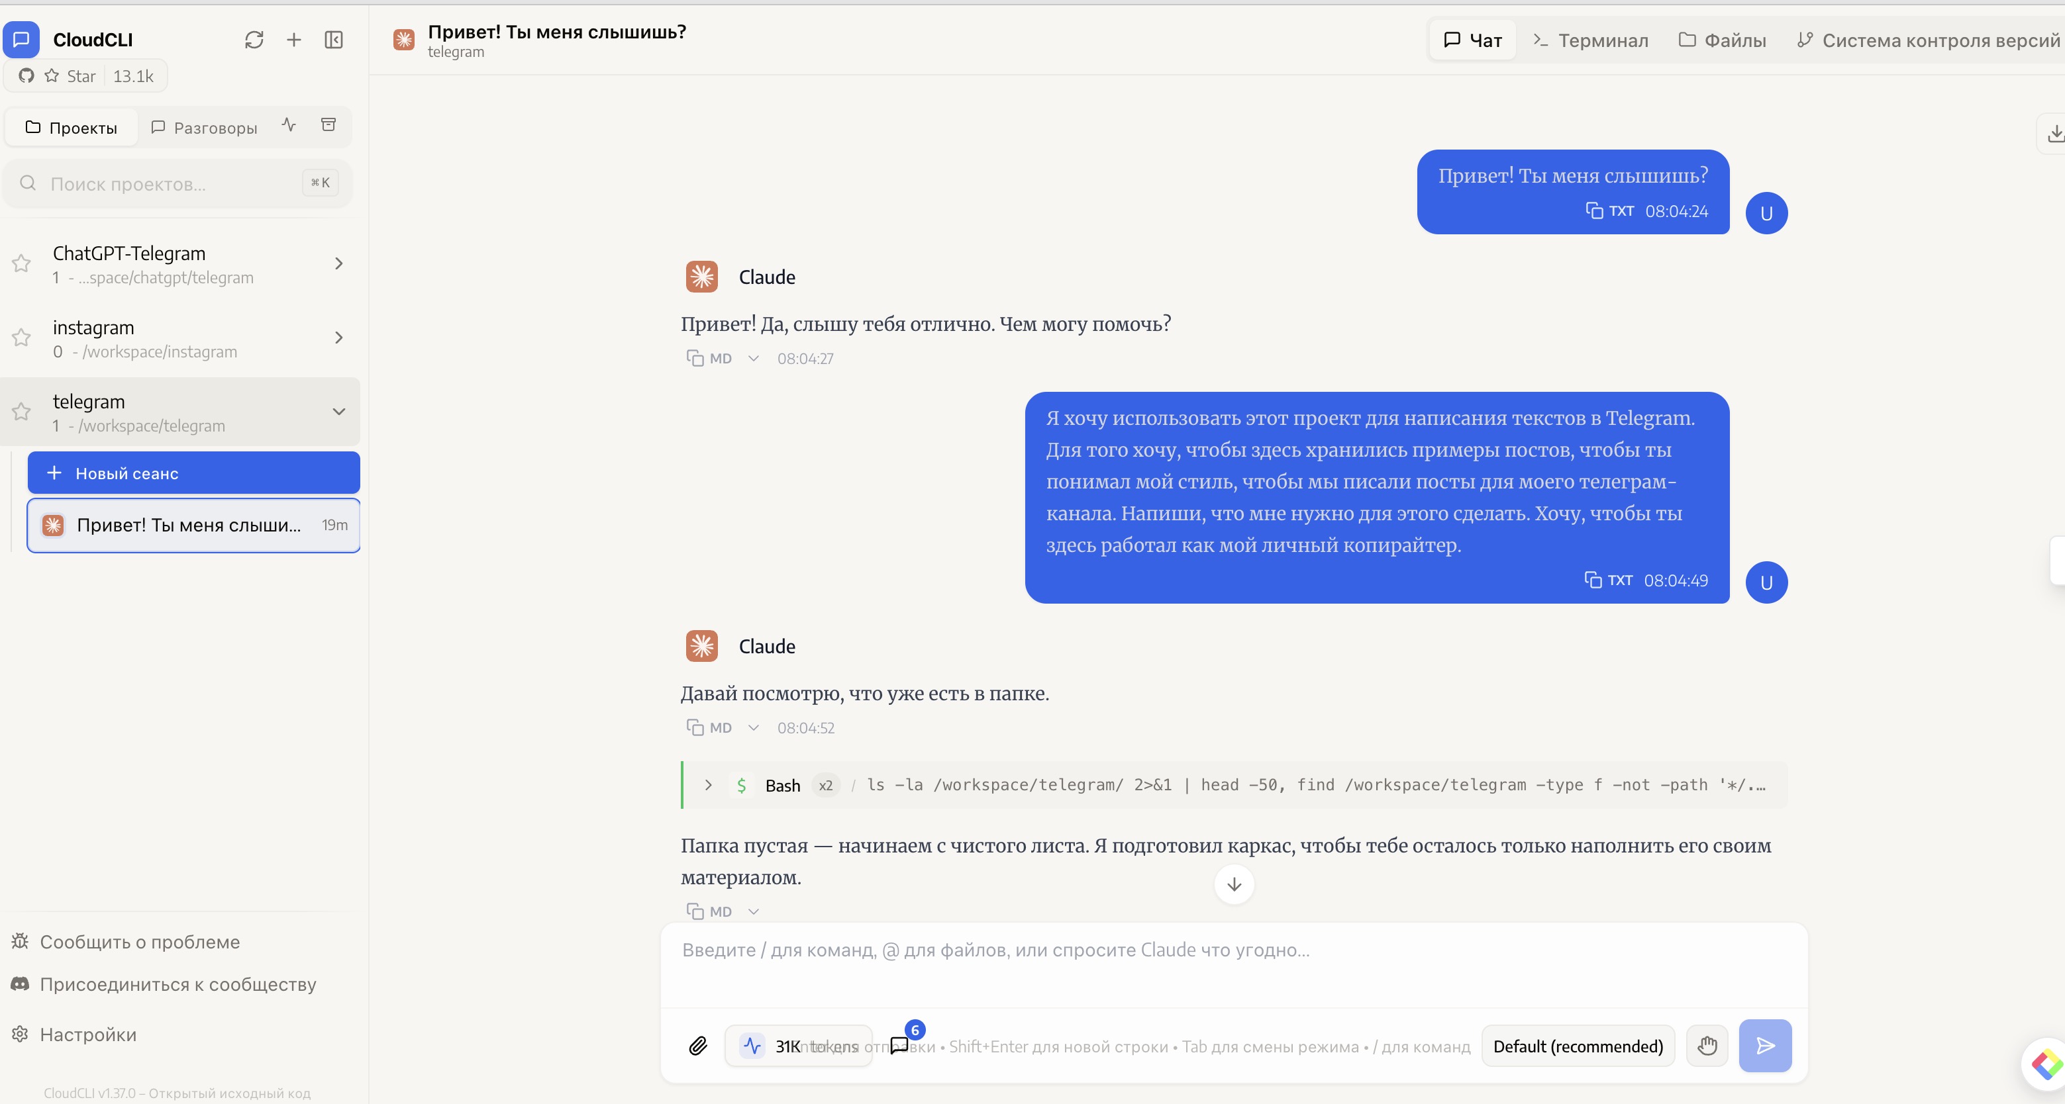Focus the message input field
The height and width of the screenshot is (1104, 2065).
point(1234,966)
